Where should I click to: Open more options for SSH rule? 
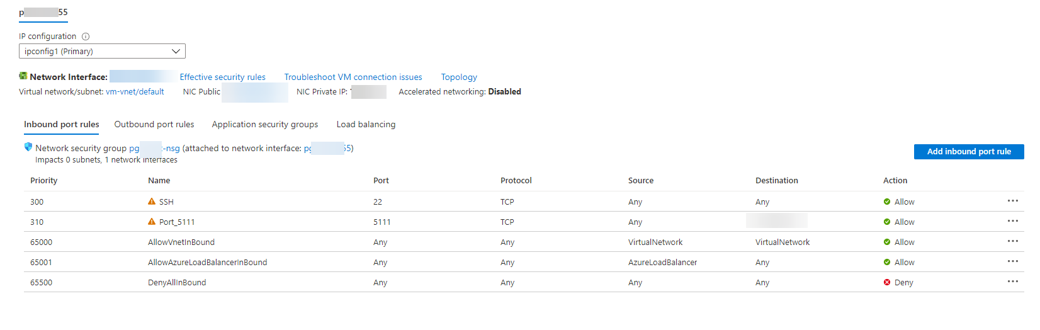click(x=1012, y=201)
